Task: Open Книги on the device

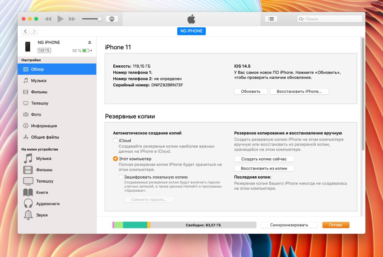Action: (57, 192)
